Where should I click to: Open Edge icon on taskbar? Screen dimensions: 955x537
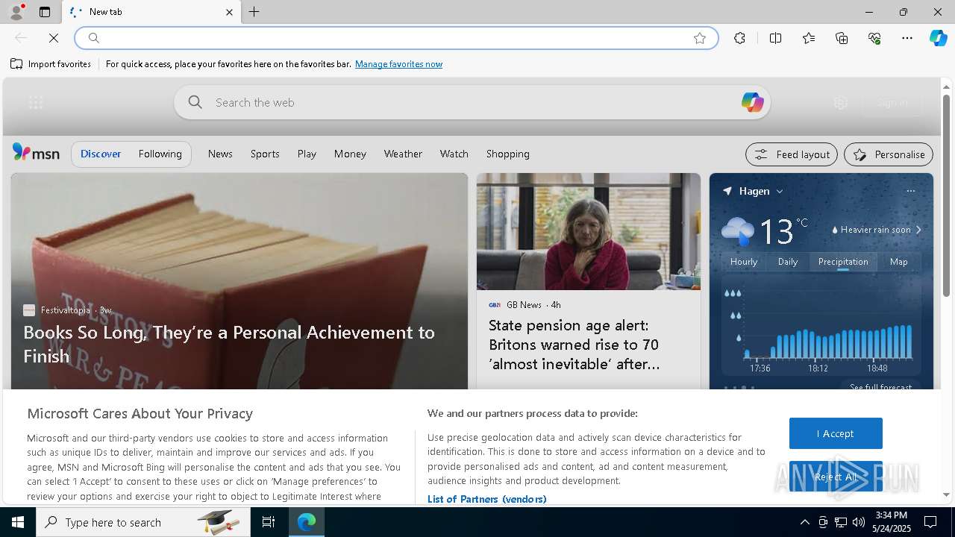pyautogui.click(x=307, y=522)
